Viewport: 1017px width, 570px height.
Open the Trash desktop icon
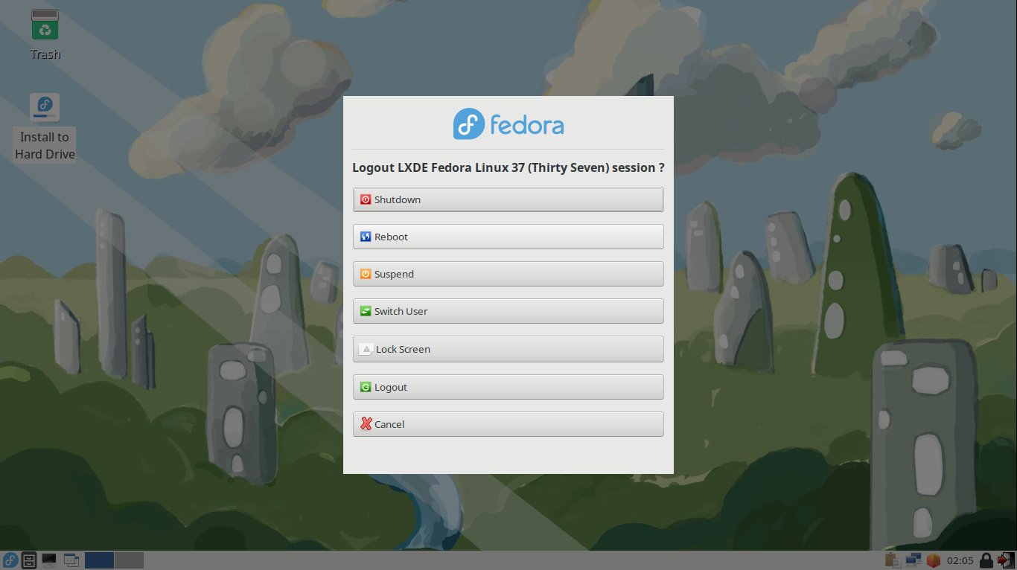coord(45,34)
